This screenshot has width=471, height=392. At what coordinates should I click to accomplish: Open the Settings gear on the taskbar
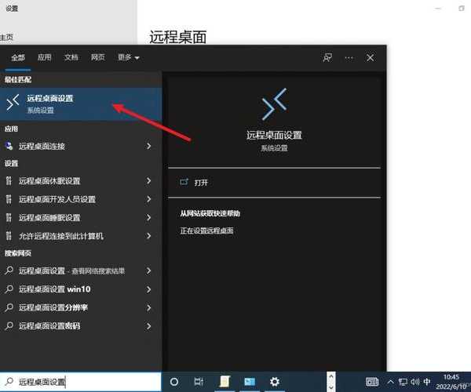[275, 382]
